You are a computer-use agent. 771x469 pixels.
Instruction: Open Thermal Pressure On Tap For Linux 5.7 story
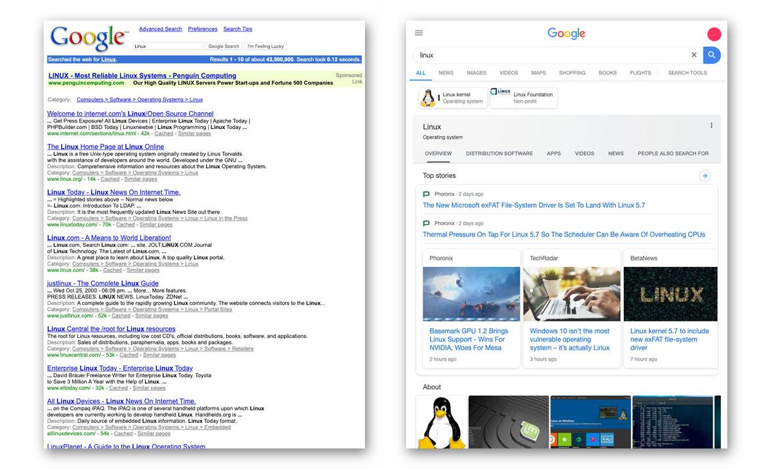[564, 235]
